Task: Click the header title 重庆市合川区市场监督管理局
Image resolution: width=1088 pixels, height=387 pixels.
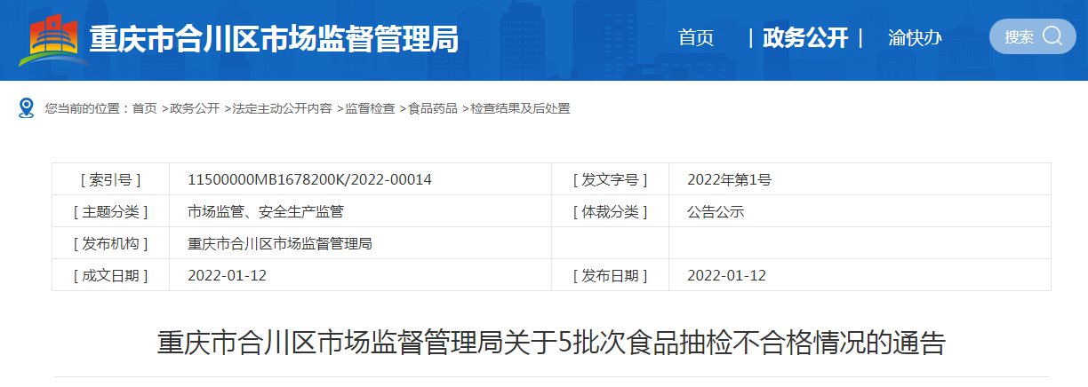Action: pyautogui.click(x=274, y=39)
